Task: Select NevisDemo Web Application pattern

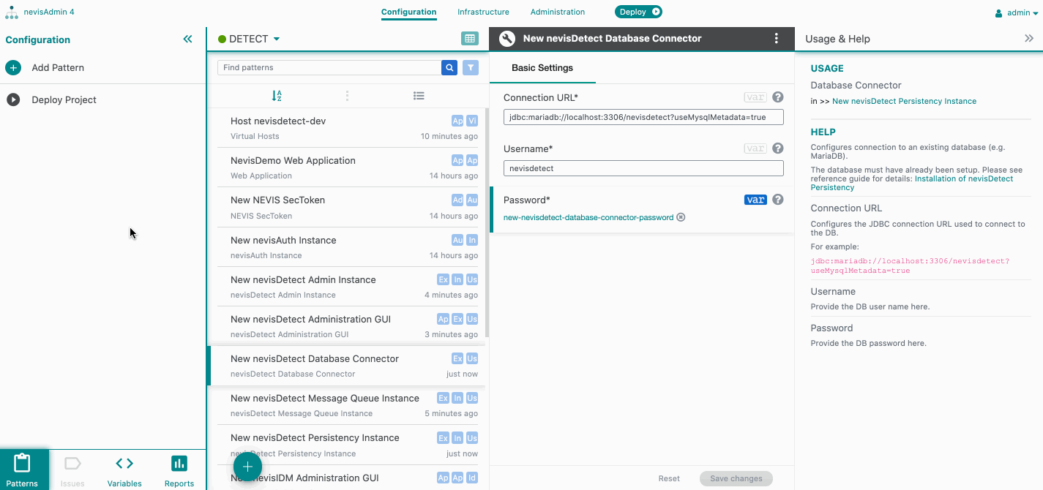Action: (x=348, y=167)
